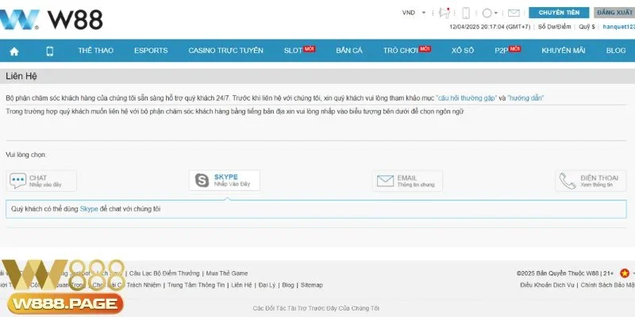Select ĐIỆN THOẠI Xem thông tin option
This screenshot has width=635, height=317.
point(591,181)
